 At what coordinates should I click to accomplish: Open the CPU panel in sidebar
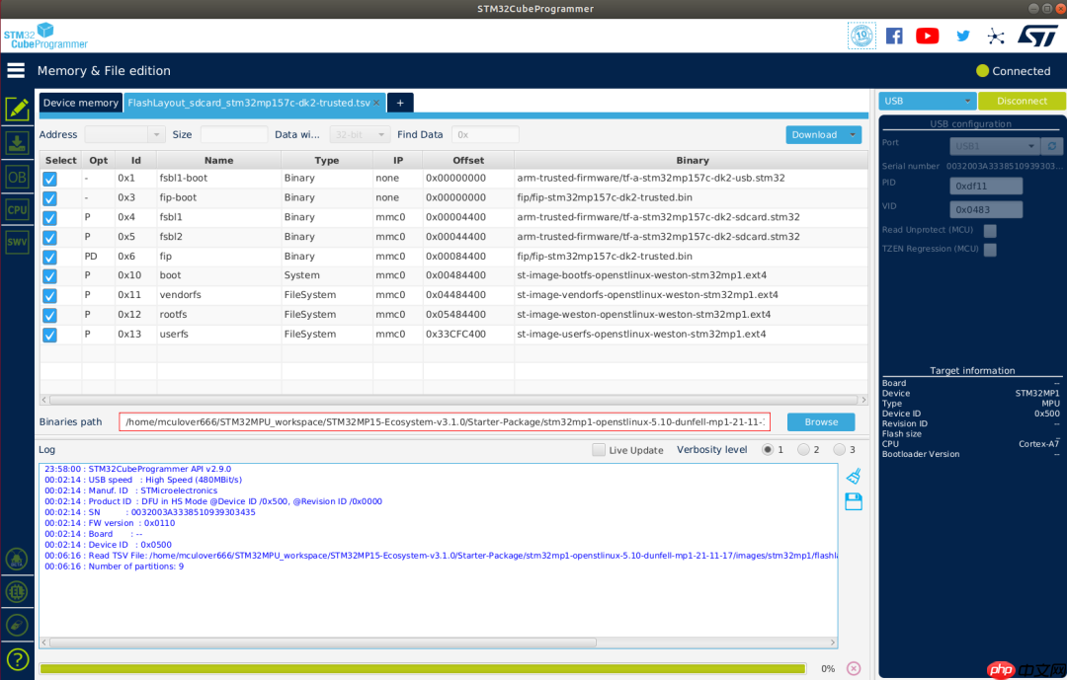[x=17, y=209]
